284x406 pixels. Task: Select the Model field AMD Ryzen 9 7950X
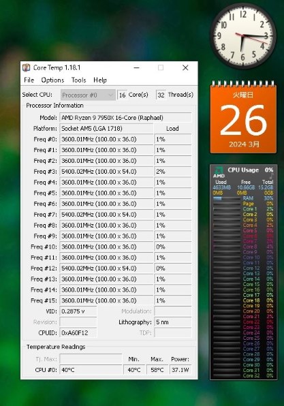(125, 118)
